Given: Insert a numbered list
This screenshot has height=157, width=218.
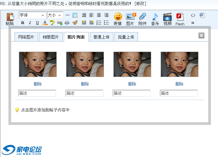Looking at the screenshot, I should click(x=99, y=23).
